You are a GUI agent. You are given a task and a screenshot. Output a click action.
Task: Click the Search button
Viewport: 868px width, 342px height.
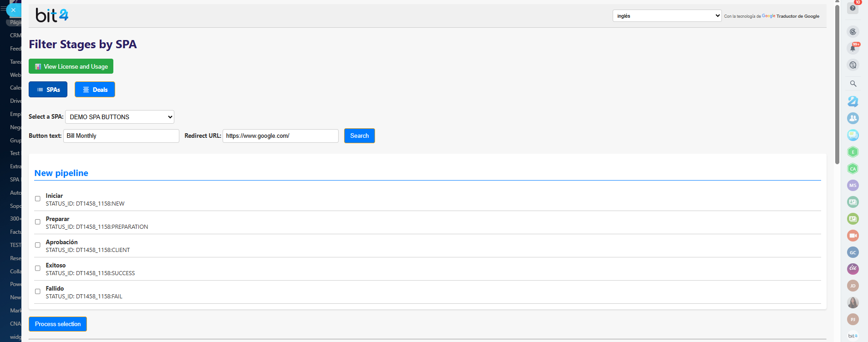[x=359, y=136]
